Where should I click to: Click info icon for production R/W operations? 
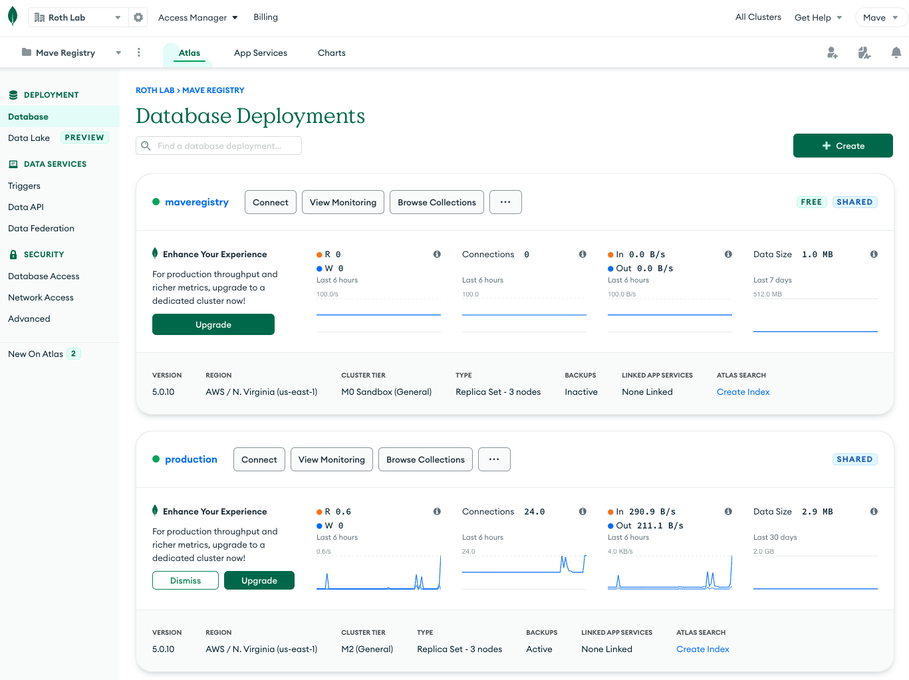[x=437, y=511]
